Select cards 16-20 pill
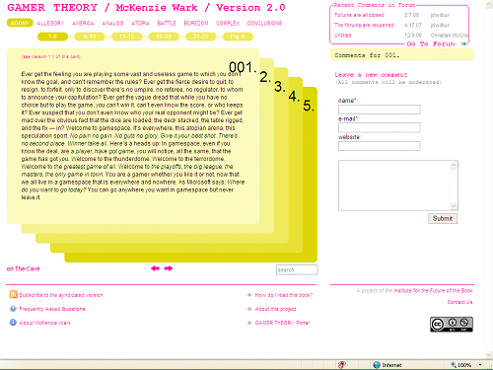The height and width of the screenshot is (370, 493). (164, 37)
